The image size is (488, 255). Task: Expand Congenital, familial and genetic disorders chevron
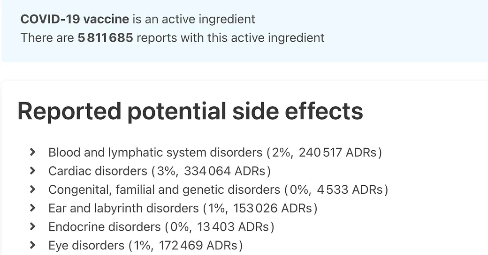pyautogui.click(x=32, y=189)
